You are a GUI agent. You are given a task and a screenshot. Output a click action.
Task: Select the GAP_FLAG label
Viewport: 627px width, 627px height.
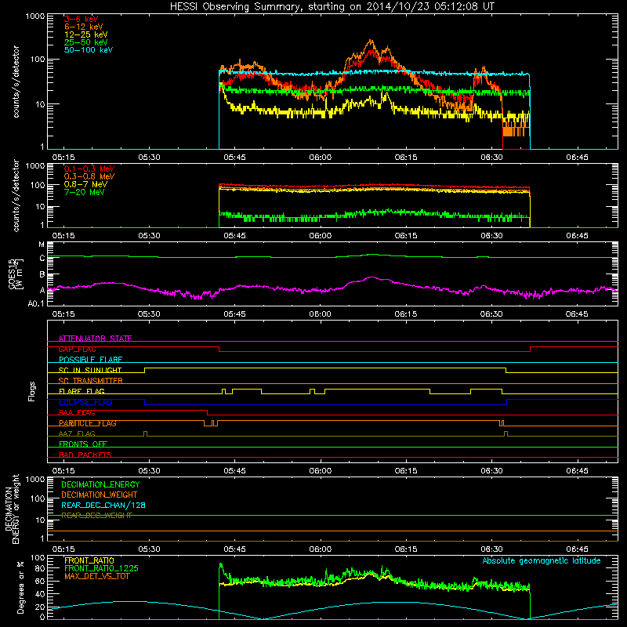(x=78, y=349)
